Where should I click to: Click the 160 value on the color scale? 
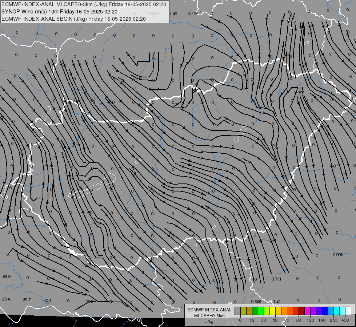(322, 320)
